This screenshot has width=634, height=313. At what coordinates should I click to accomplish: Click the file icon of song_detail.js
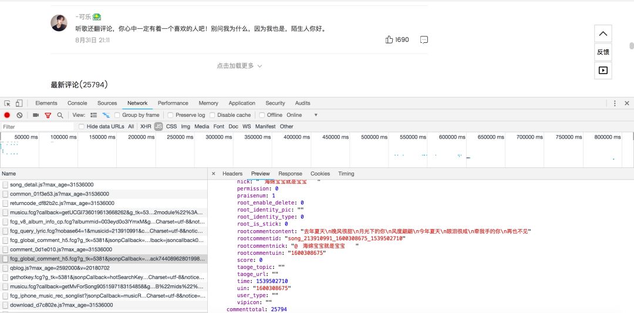[5, 185]
